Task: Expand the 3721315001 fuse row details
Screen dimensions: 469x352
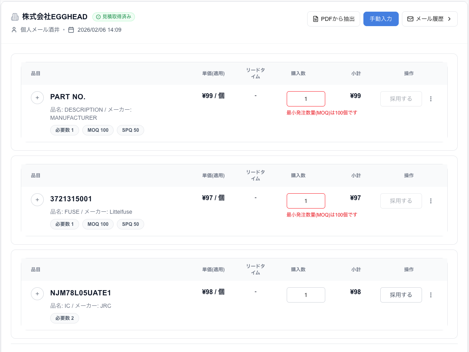Action: [x=37, y=199]
